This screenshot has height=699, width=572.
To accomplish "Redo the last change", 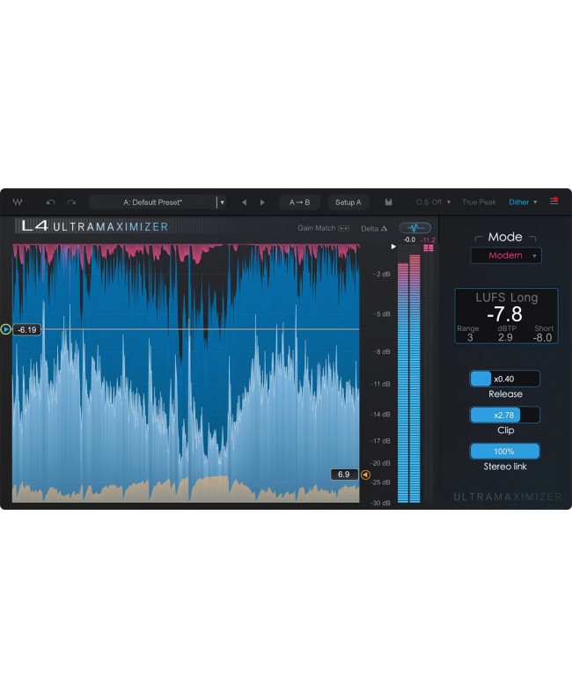I will [71, 202].
